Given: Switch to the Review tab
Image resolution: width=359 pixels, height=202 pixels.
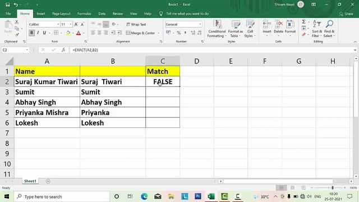Looking at the screenshot, I should tap(117, 13).
